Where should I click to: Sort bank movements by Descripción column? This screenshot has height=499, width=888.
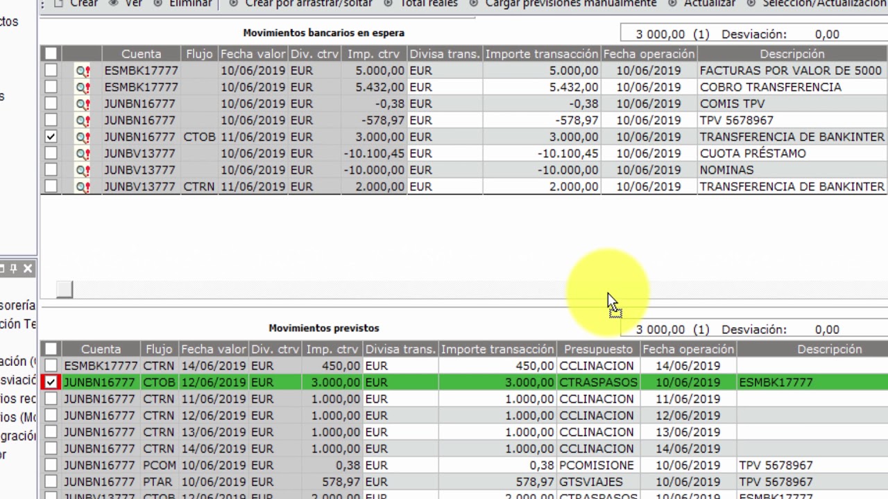coord(792,53)
